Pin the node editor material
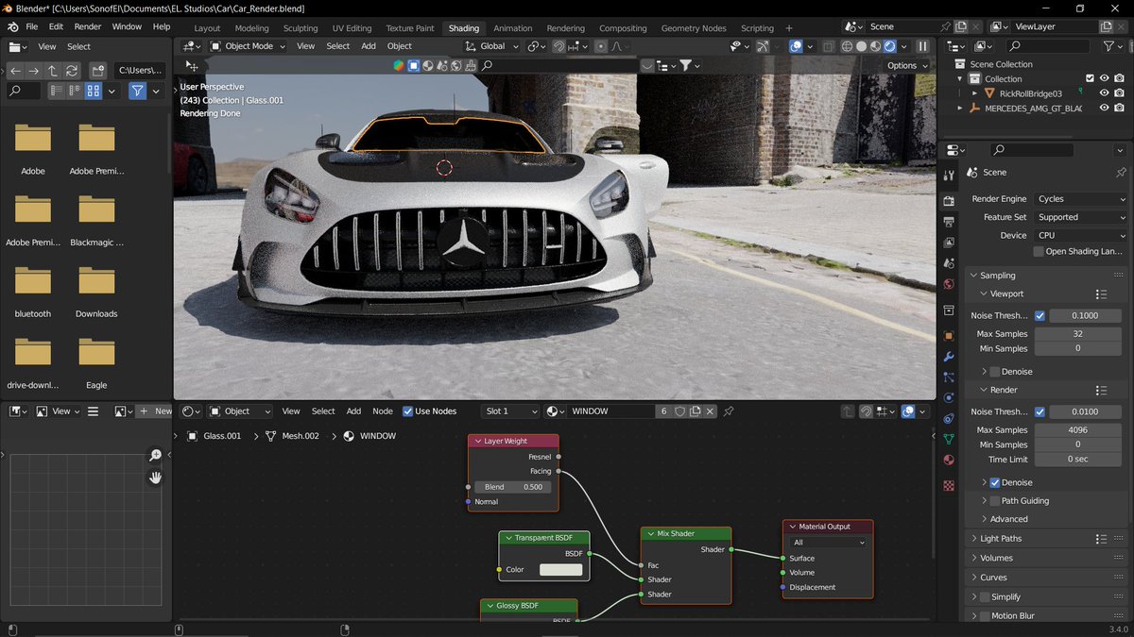 coord(729,411)
